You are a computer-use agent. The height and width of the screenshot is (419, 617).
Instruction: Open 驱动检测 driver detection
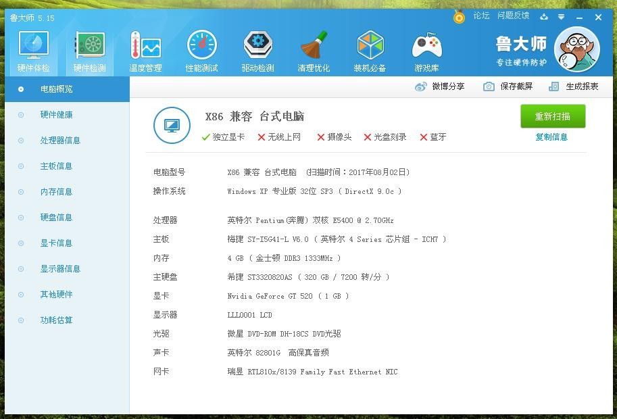pos(257,52)
